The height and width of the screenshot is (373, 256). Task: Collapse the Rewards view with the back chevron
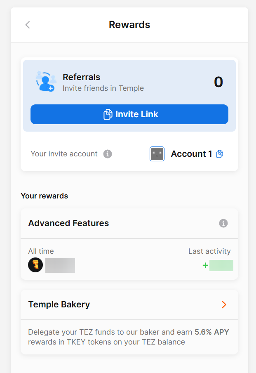point(27,24)
